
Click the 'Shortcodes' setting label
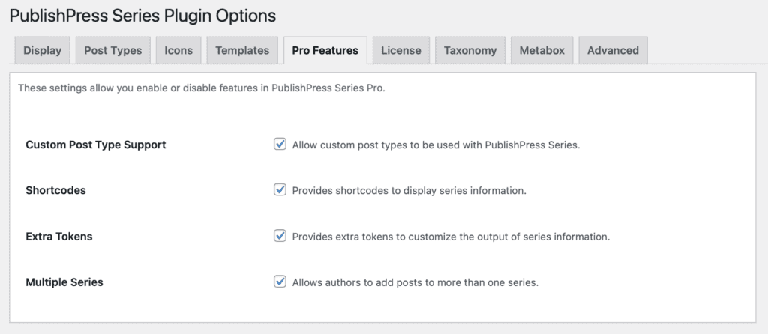55,190
